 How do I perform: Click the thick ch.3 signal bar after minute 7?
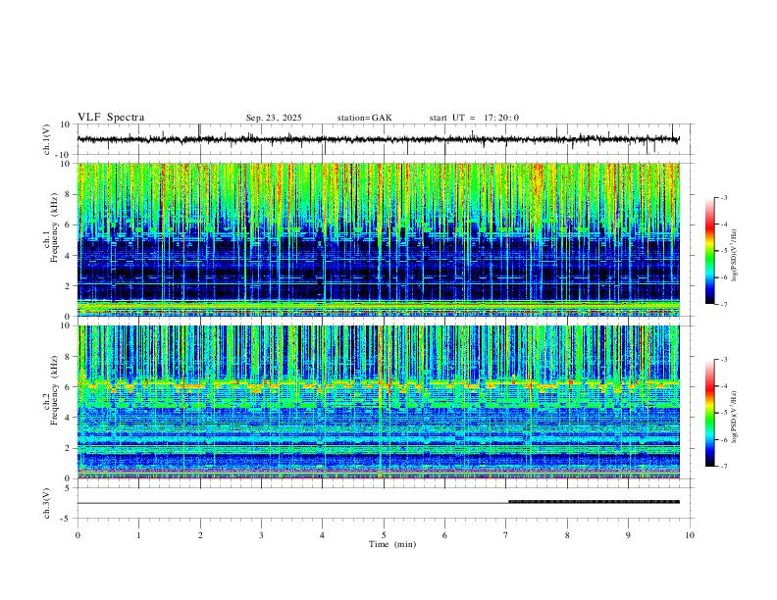(x=595, y=502)
